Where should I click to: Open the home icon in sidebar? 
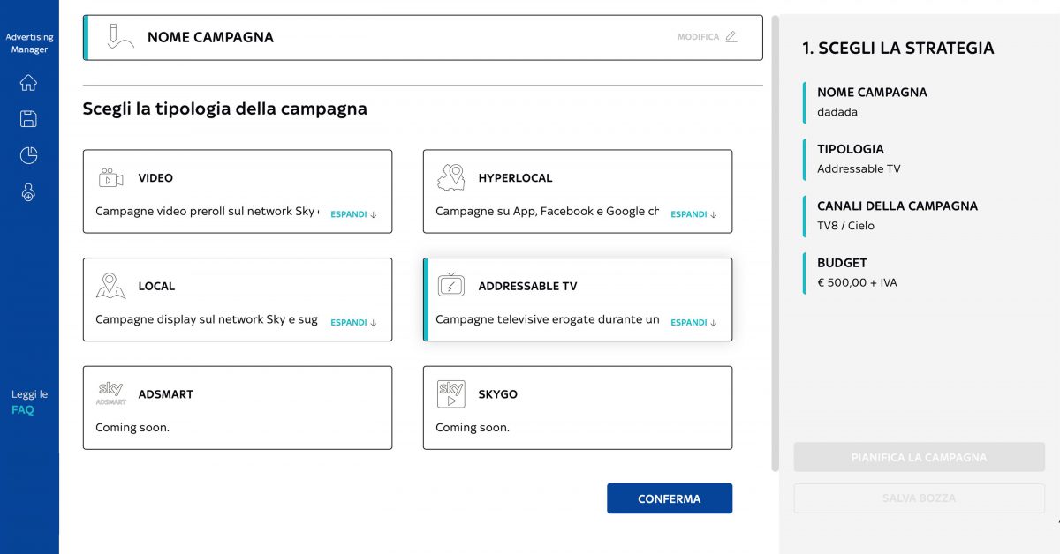(28, 83)
